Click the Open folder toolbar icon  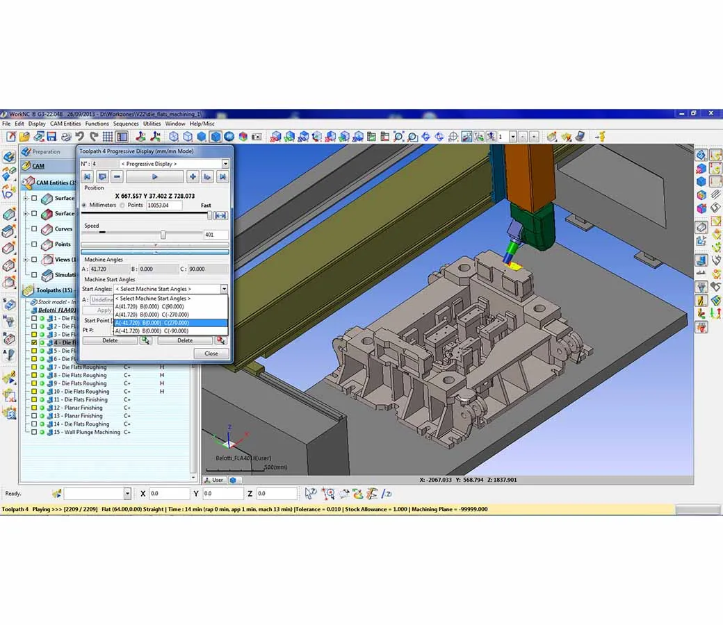[24, 136]
